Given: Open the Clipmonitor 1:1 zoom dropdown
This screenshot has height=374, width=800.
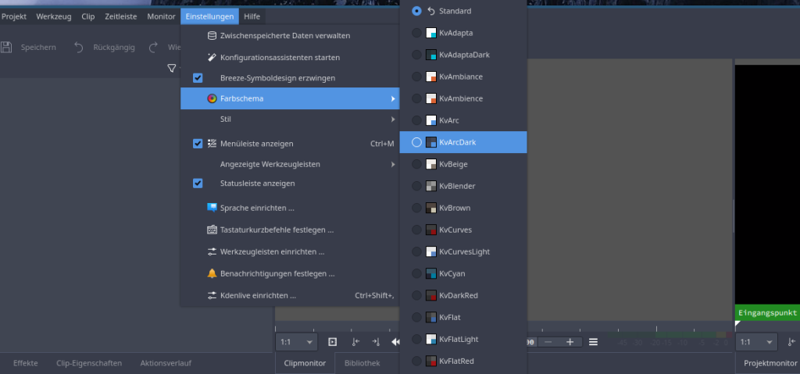Looking at the screenshot, I should pyautogui.click(x=297, y=342).
